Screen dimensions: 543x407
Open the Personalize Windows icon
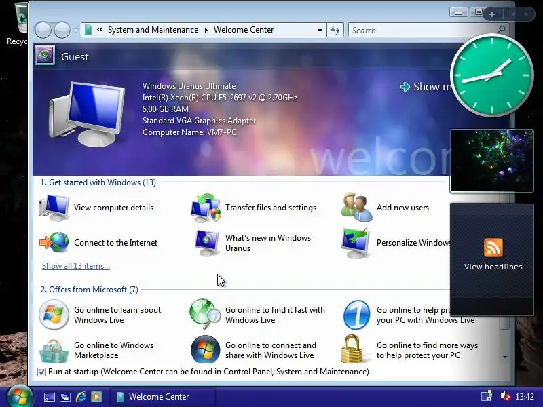tap(355, 243)
